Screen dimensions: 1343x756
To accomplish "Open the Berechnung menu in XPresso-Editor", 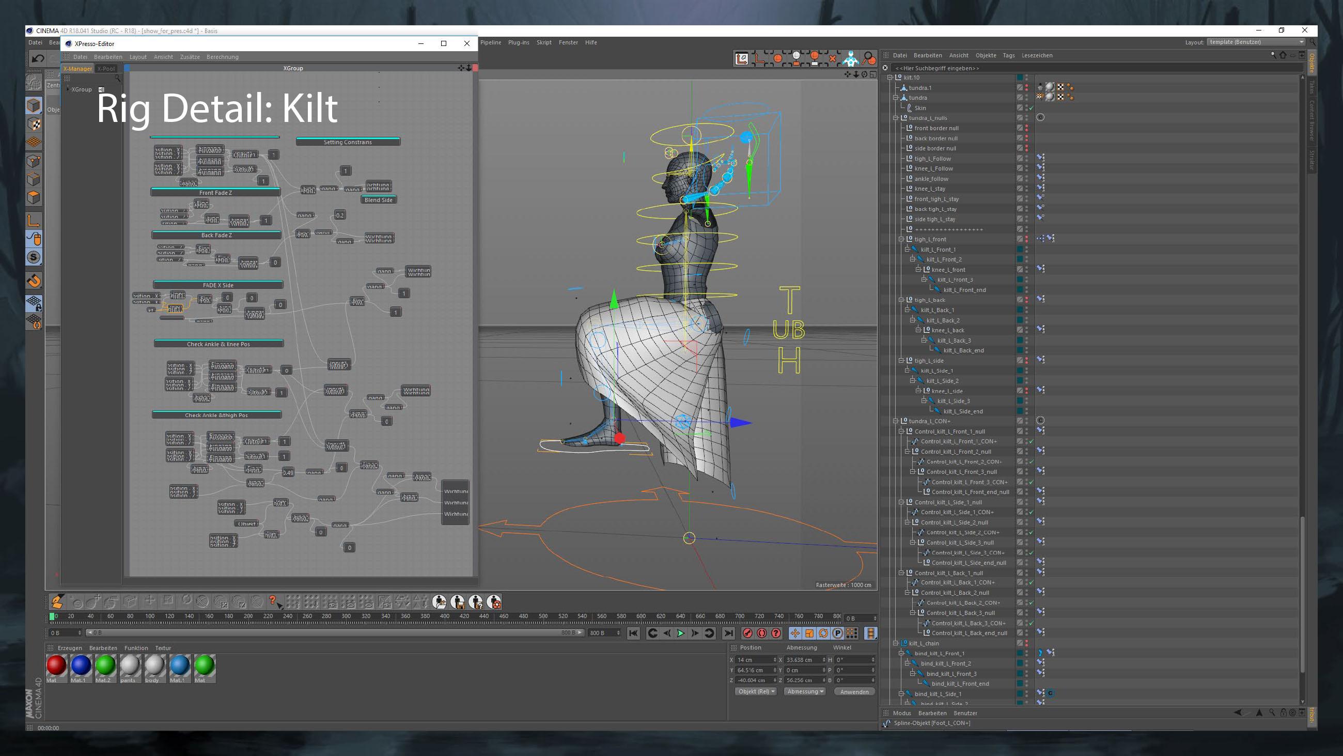I will [x=222, y=57].
